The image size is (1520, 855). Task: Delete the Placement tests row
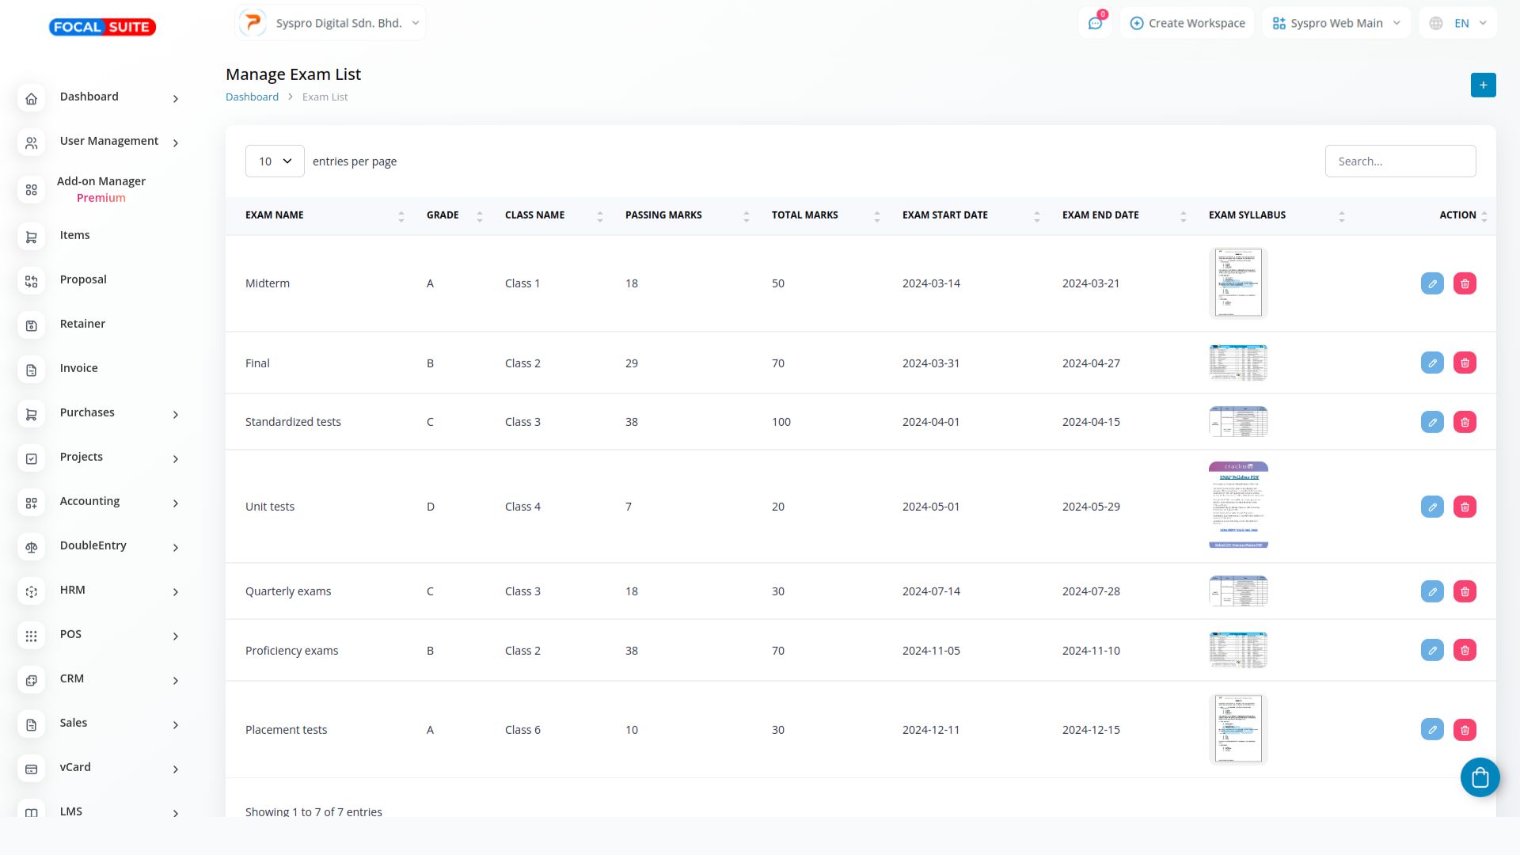point(1464,730)
